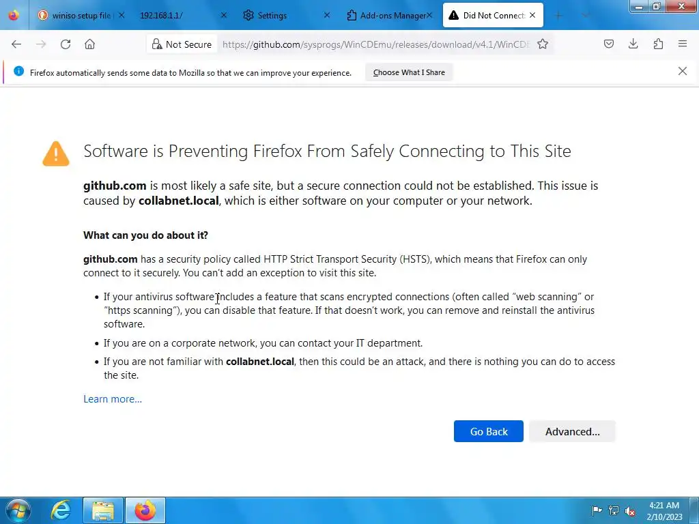Close the Did Not Connect tab
The height and width of the screenshot is (524, 699).
coord(532,15)
